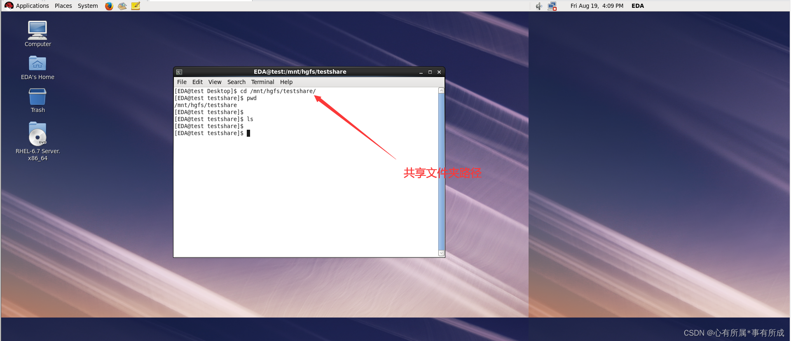Launch Firefox from the top panel
Viewport: 791px width, 341px height.
[x=109, y=6]
